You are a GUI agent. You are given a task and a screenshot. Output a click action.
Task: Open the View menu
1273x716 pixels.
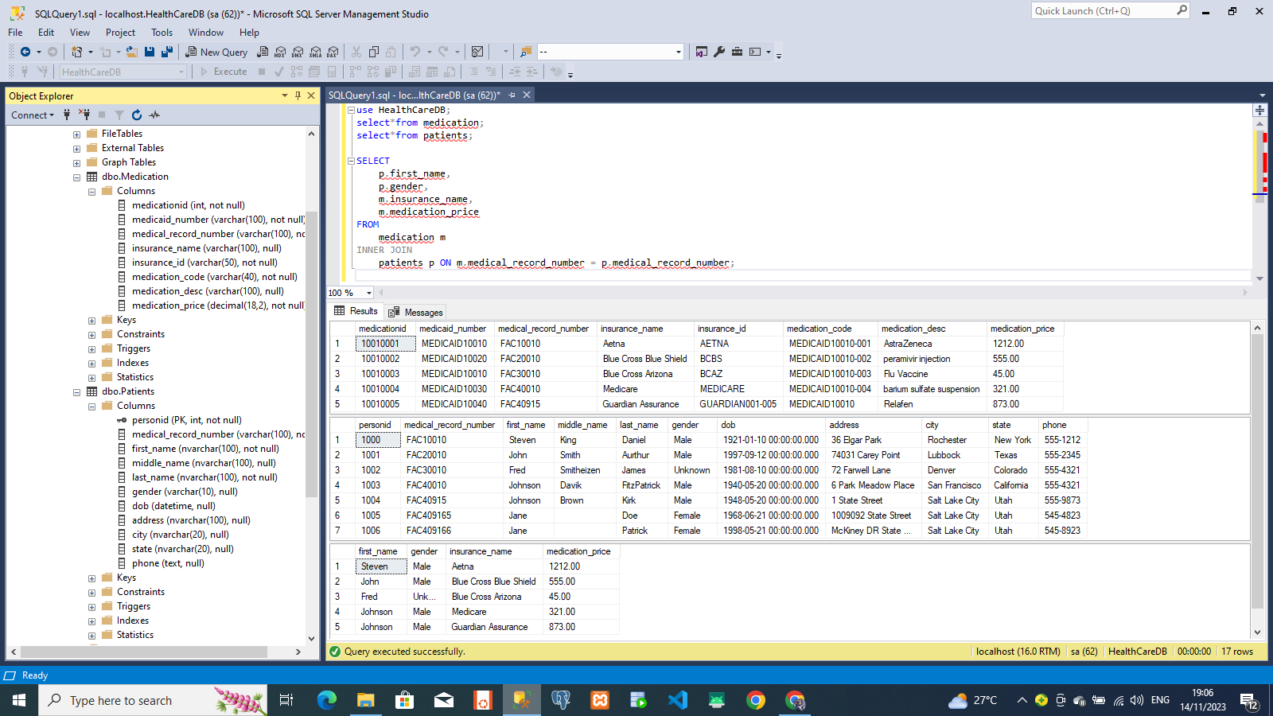(80, 33)
